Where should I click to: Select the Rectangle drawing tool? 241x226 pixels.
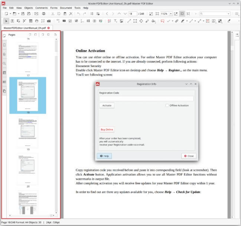coord(135,21)
